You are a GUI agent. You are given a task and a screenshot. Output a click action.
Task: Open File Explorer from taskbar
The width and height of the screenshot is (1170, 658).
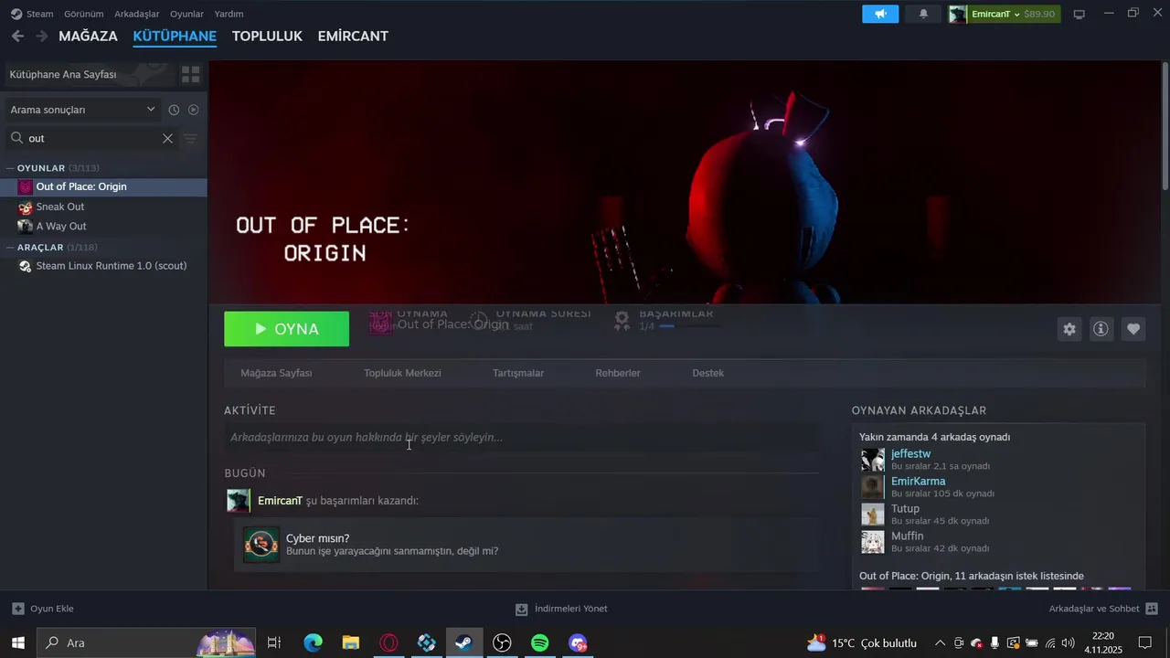click(351, 642)
